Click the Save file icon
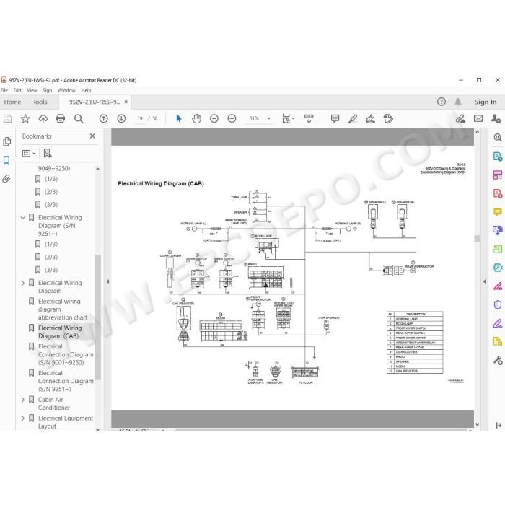The width and height of the screenshot is (505, 505). (x=7, y=119)
